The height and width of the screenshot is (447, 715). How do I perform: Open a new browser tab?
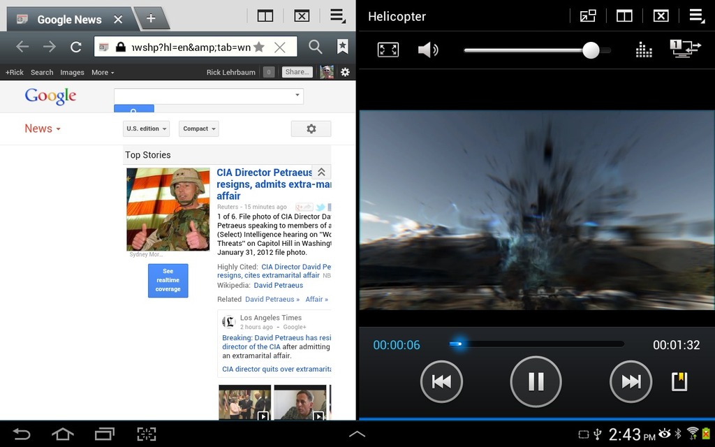click(151, 19)
